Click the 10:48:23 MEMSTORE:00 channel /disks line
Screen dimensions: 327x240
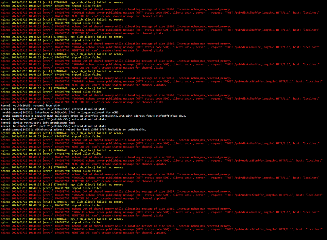(82, 33)
